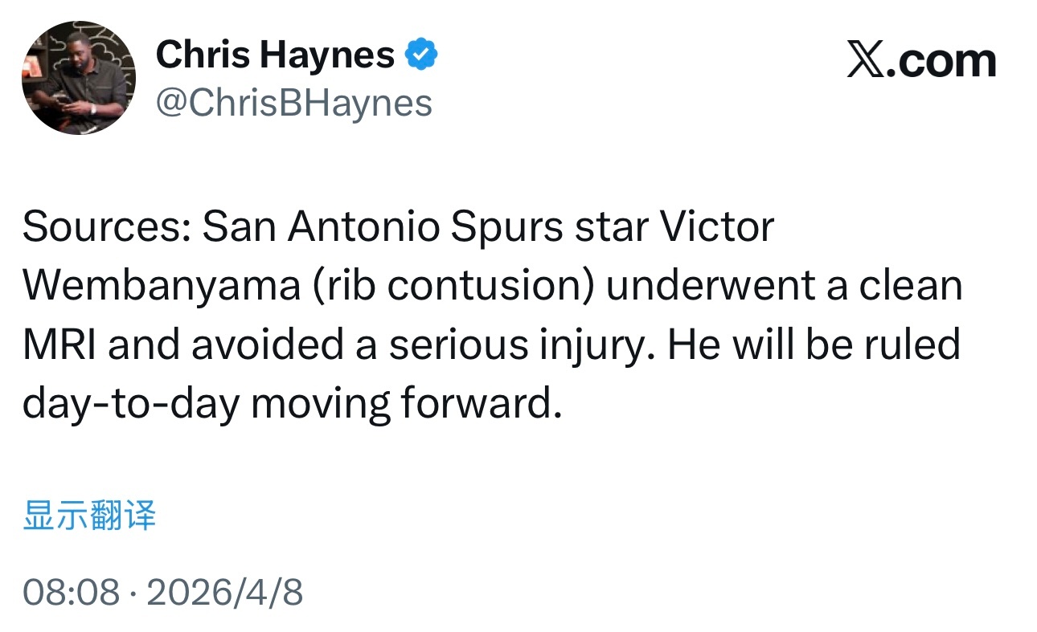This screenshot has width=1037, height=632.
Task: Click the blue verified checkmark badge
Action: click(x=421, y=55)
